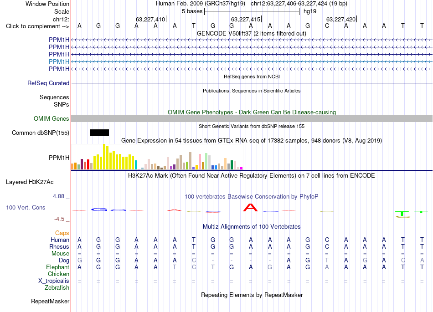Click the blue G PhyloP logo letter

click(x=99, y=210)
